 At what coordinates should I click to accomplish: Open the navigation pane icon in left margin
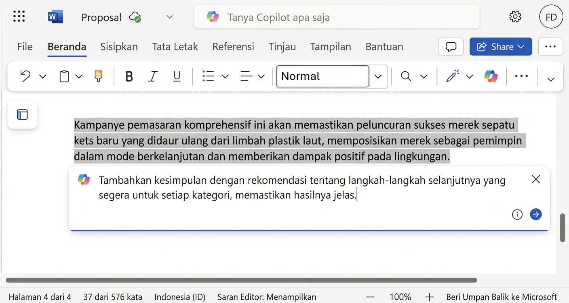coord(22,114)
